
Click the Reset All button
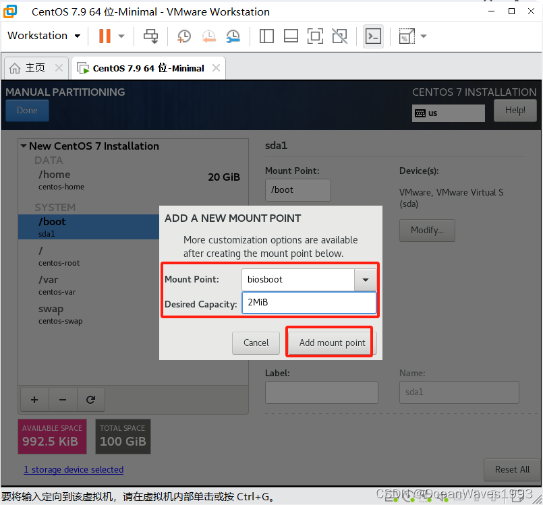pos(512,470)
